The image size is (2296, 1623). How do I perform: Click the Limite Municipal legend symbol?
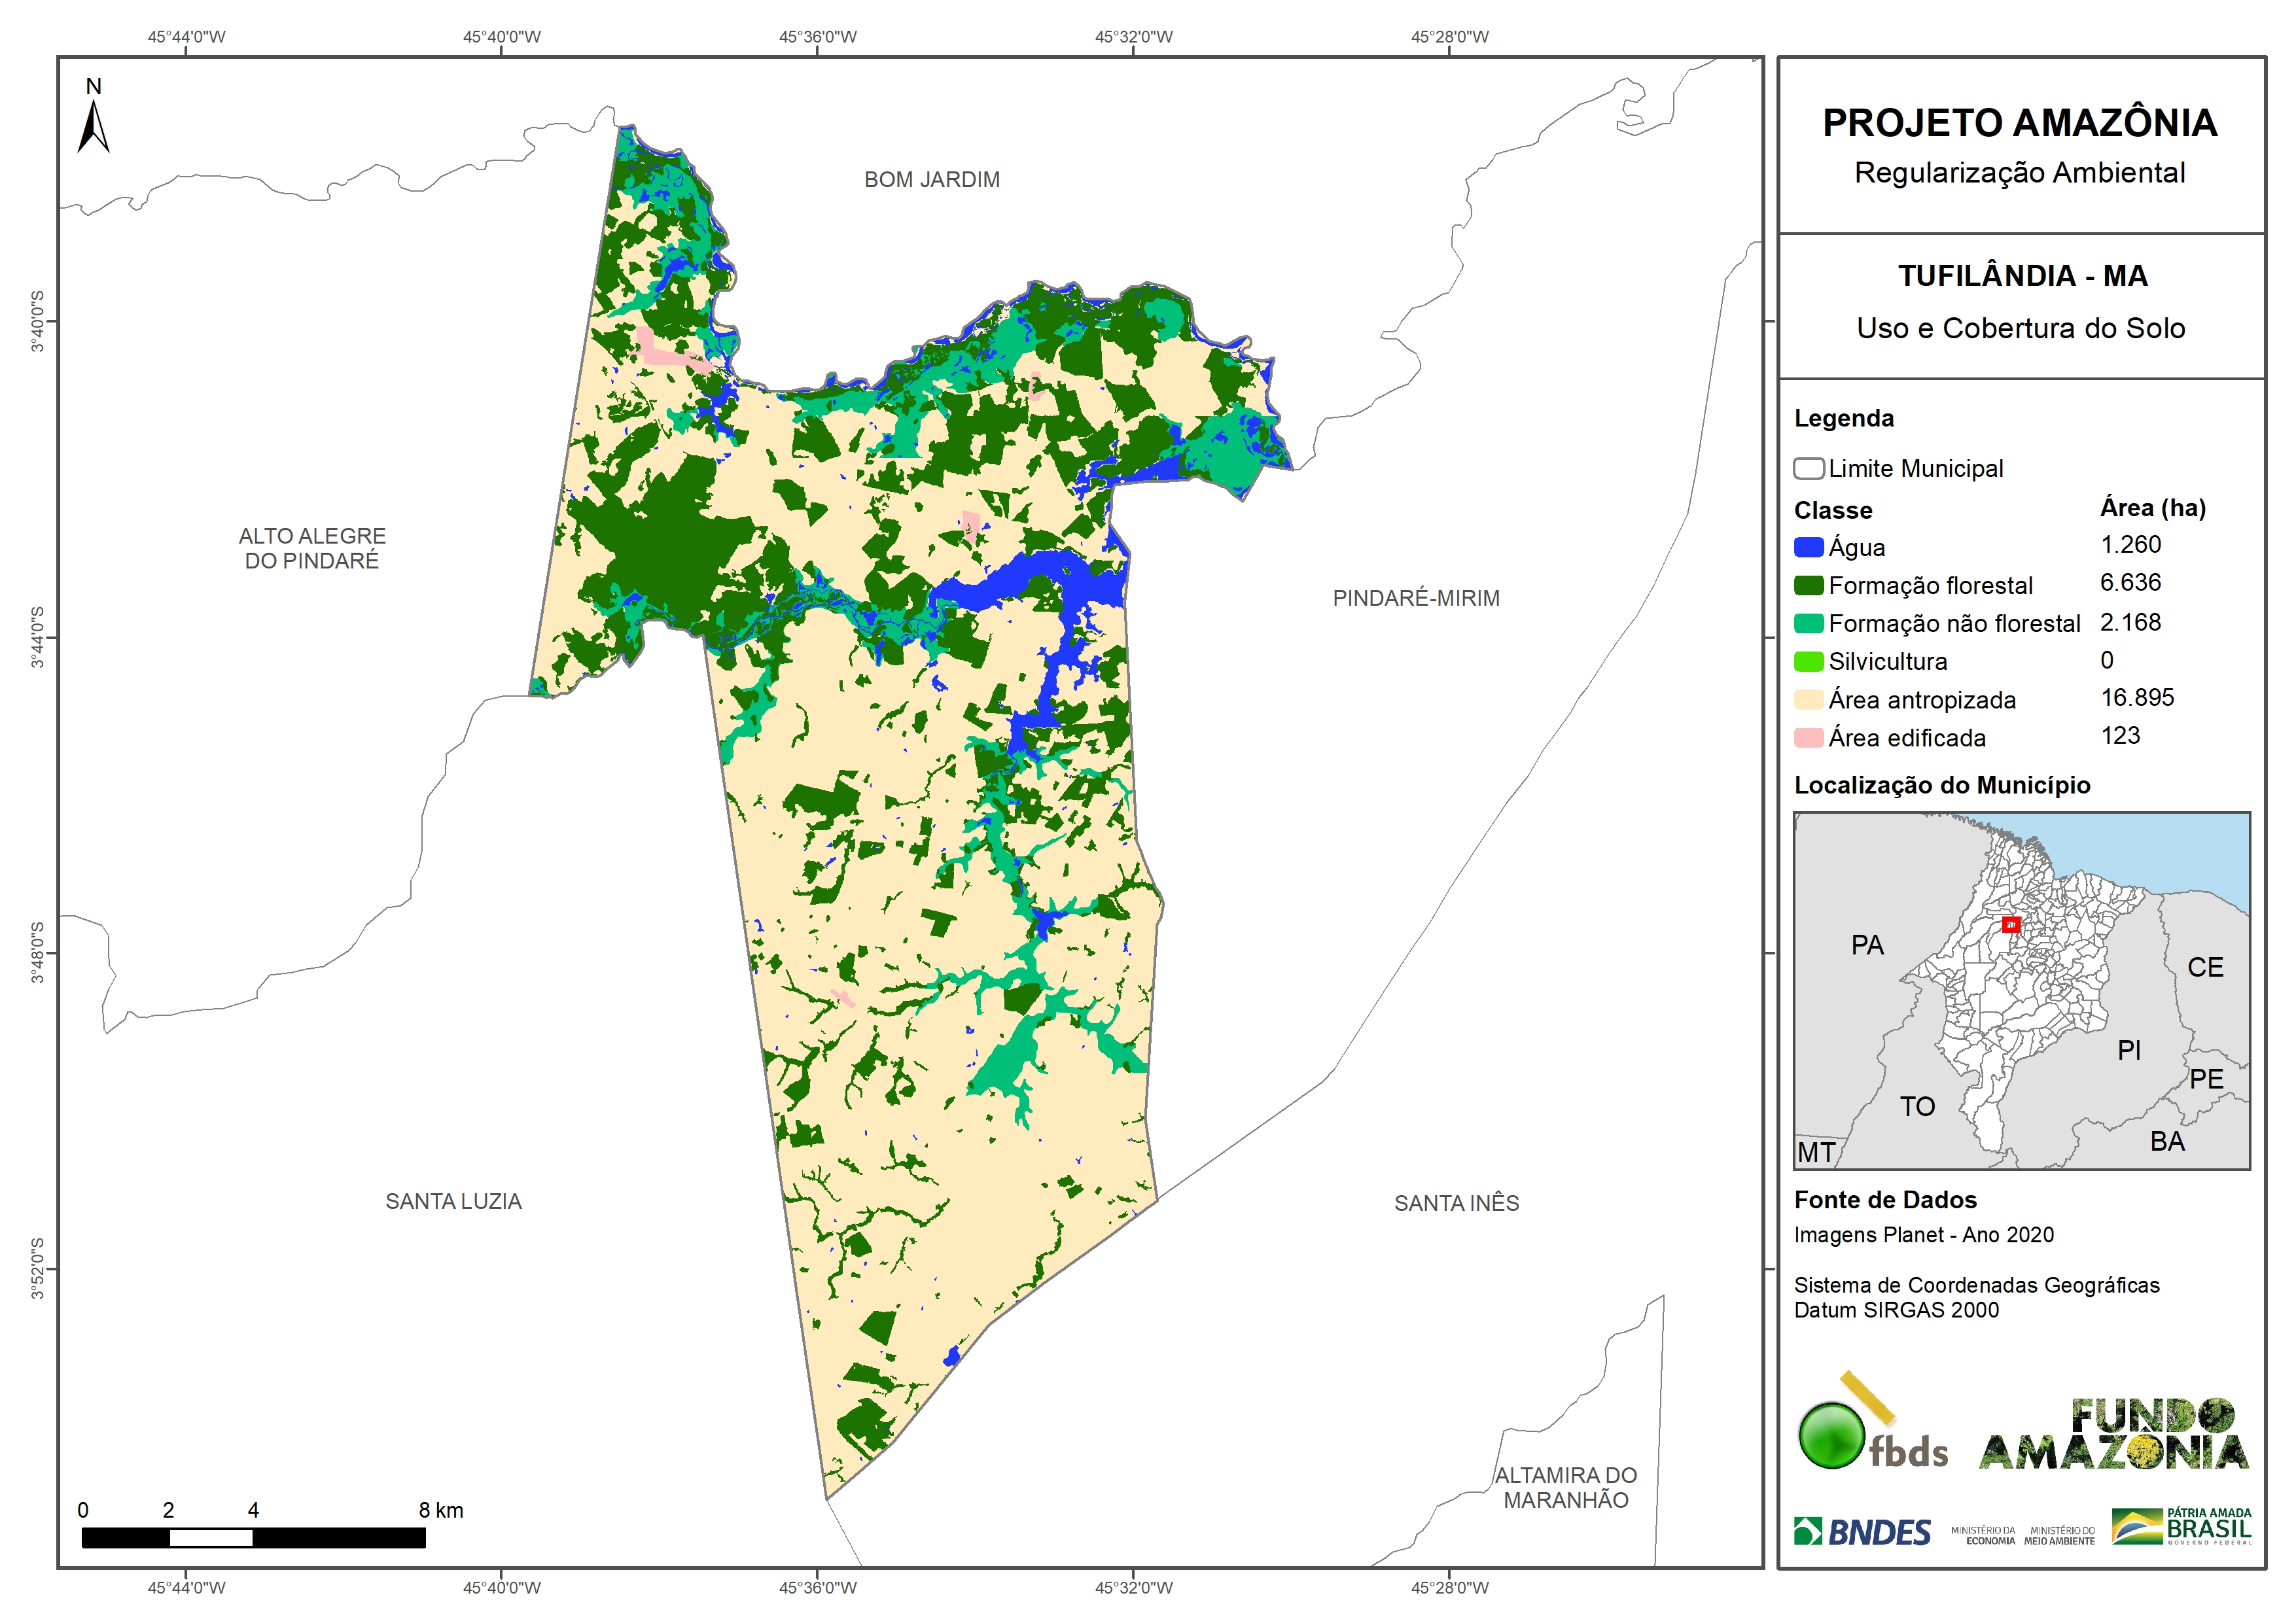tap(1808, 469)
